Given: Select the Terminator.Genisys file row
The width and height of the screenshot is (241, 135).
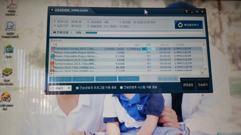Looking at the screenshot, I should tap(74, 49).
